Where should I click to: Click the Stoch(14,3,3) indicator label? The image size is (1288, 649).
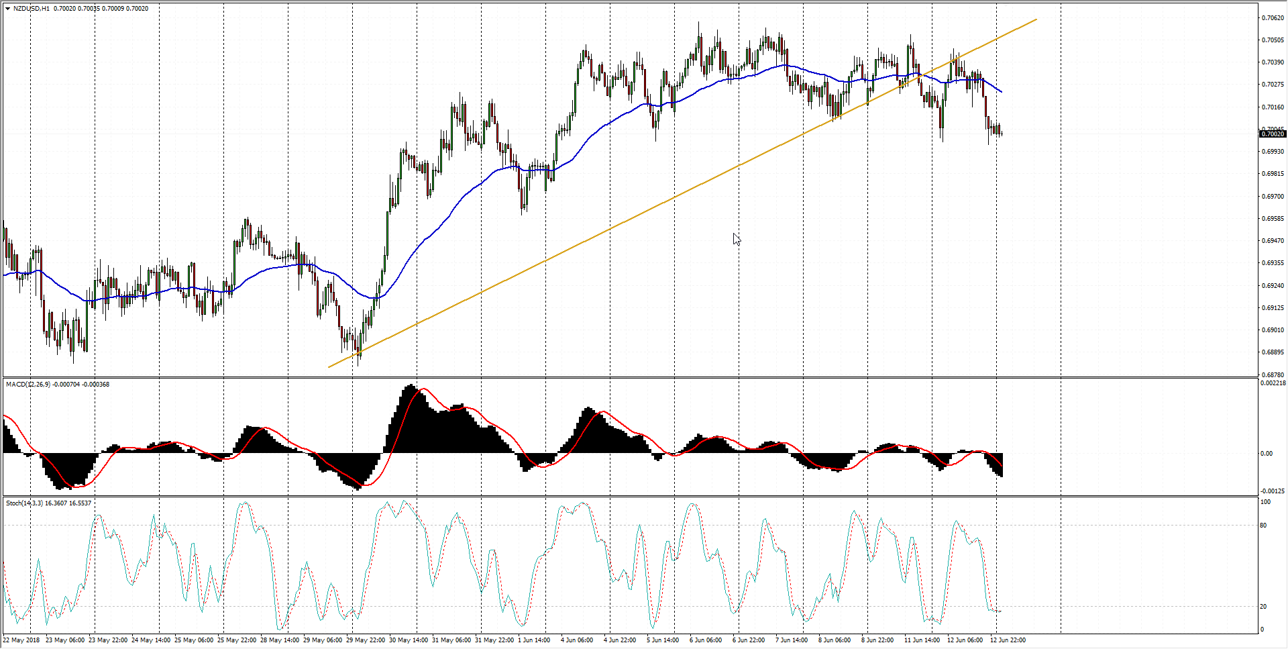(25, 503)
